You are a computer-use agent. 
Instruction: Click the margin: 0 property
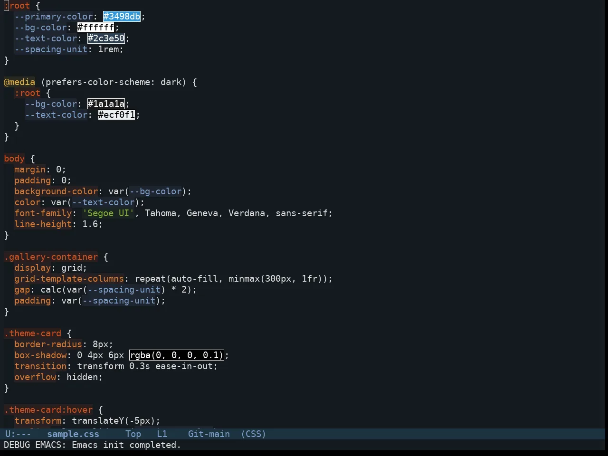tap(40, 170)
